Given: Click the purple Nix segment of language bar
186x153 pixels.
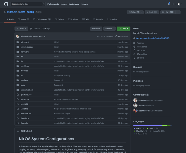Looking at the screenshot, I should pos(148,125).
